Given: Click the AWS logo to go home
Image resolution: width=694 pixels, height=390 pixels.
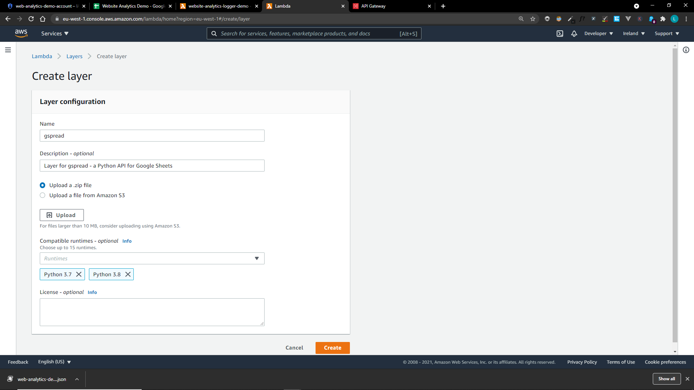Looking at the screenshot, I should click(x=21, y=33).
